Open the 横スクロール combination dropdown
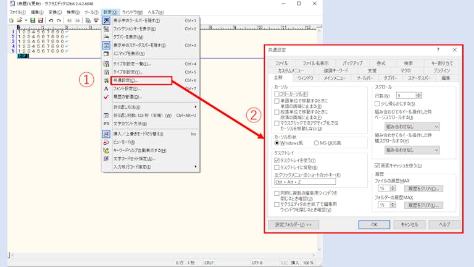Image resolution: width=474 pixels, height=267 pixels. click(412, 150)
